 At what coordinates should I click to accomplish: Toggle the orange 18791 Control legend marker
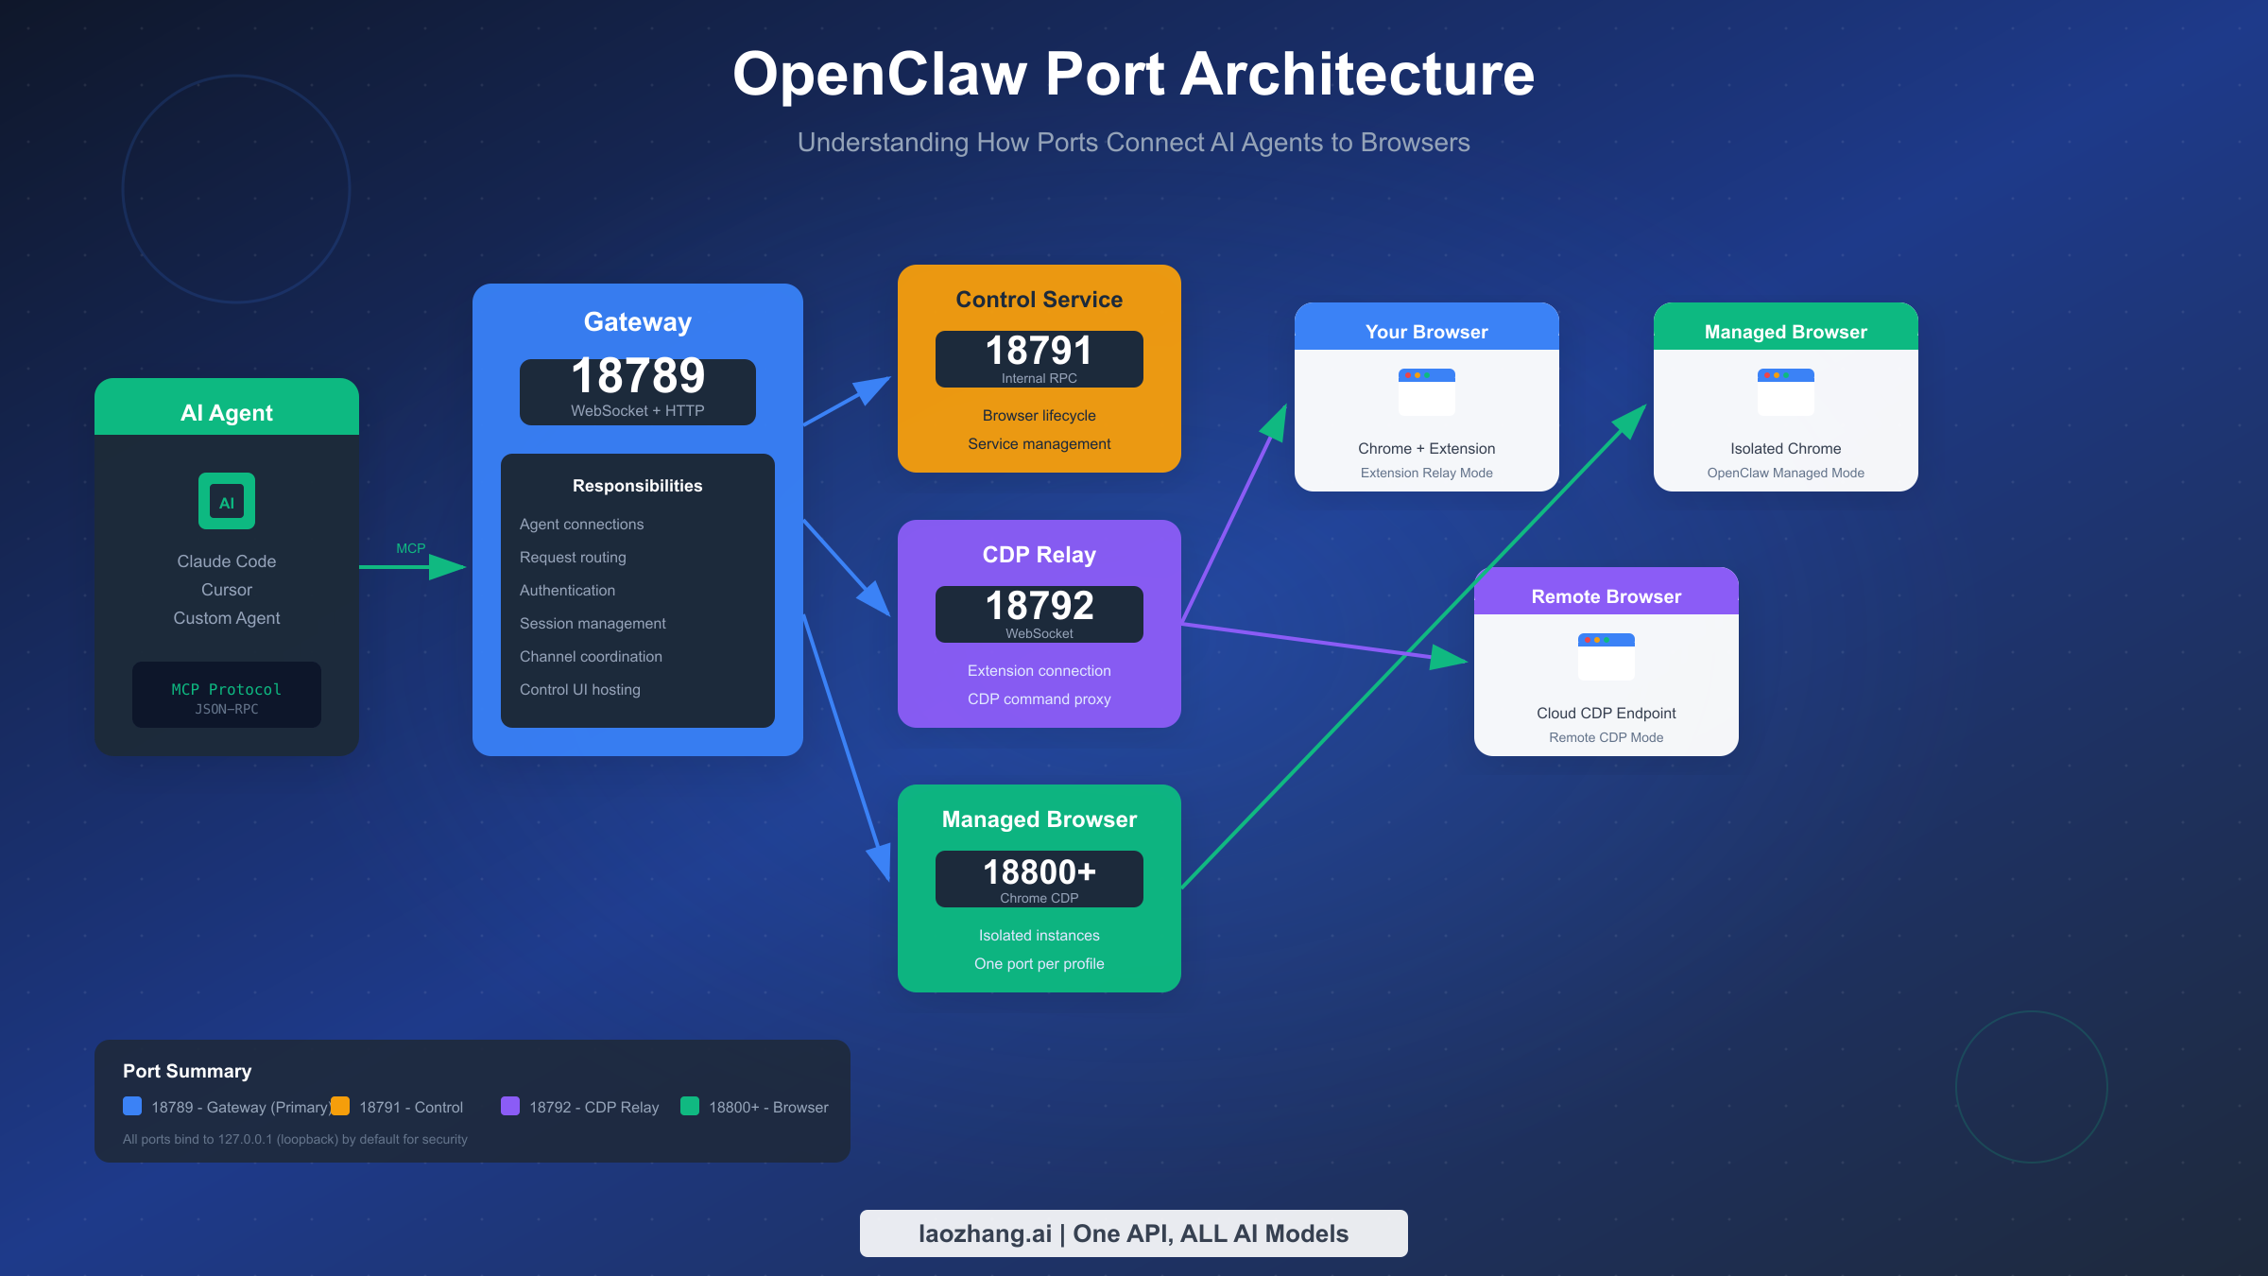click(340, 1106)
